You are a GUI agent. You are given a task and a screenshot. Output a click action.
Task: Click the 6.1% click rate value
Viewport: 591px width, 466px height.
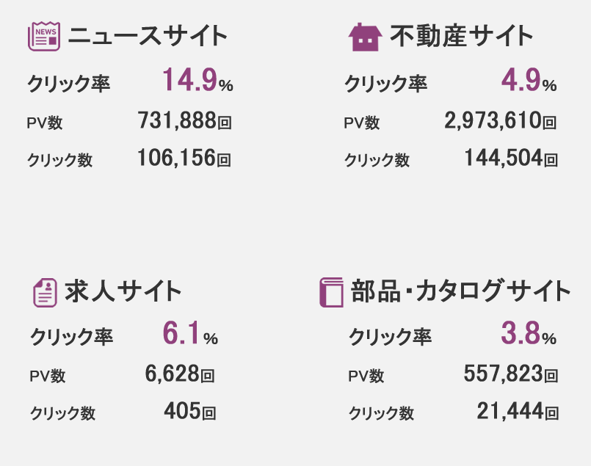(x=190, y=333)
